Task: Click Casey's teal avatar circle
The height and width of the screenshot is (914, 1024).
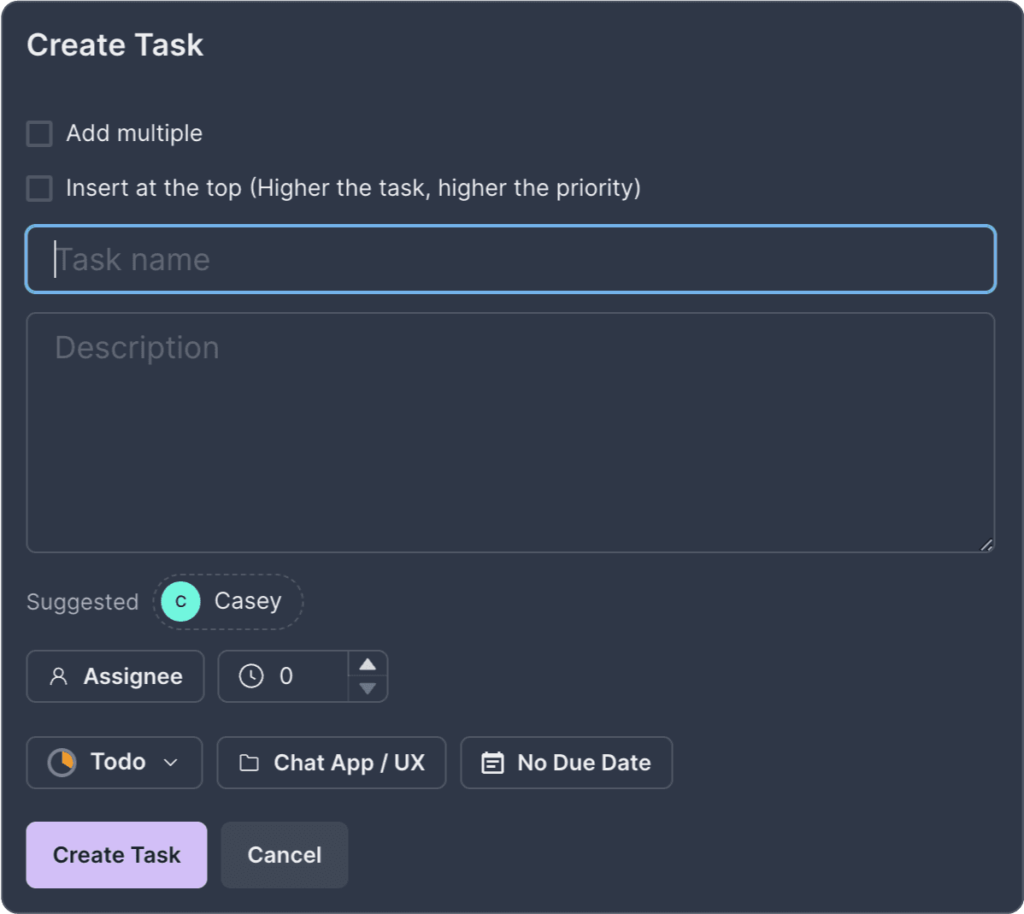Action: click(181, 602)
